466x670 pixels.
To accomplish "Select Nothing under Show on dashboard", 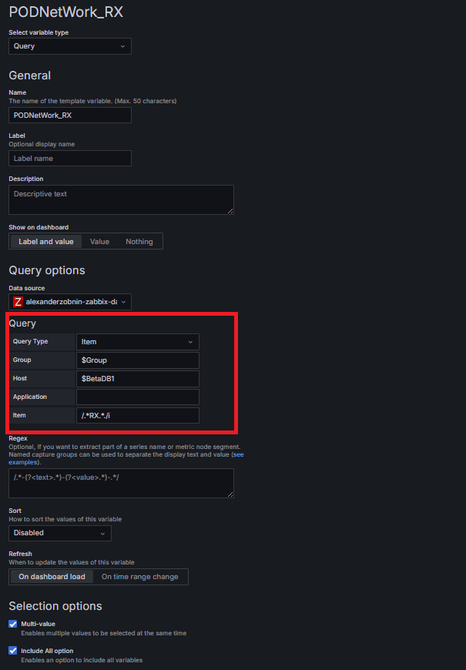I will click(139, 242).
